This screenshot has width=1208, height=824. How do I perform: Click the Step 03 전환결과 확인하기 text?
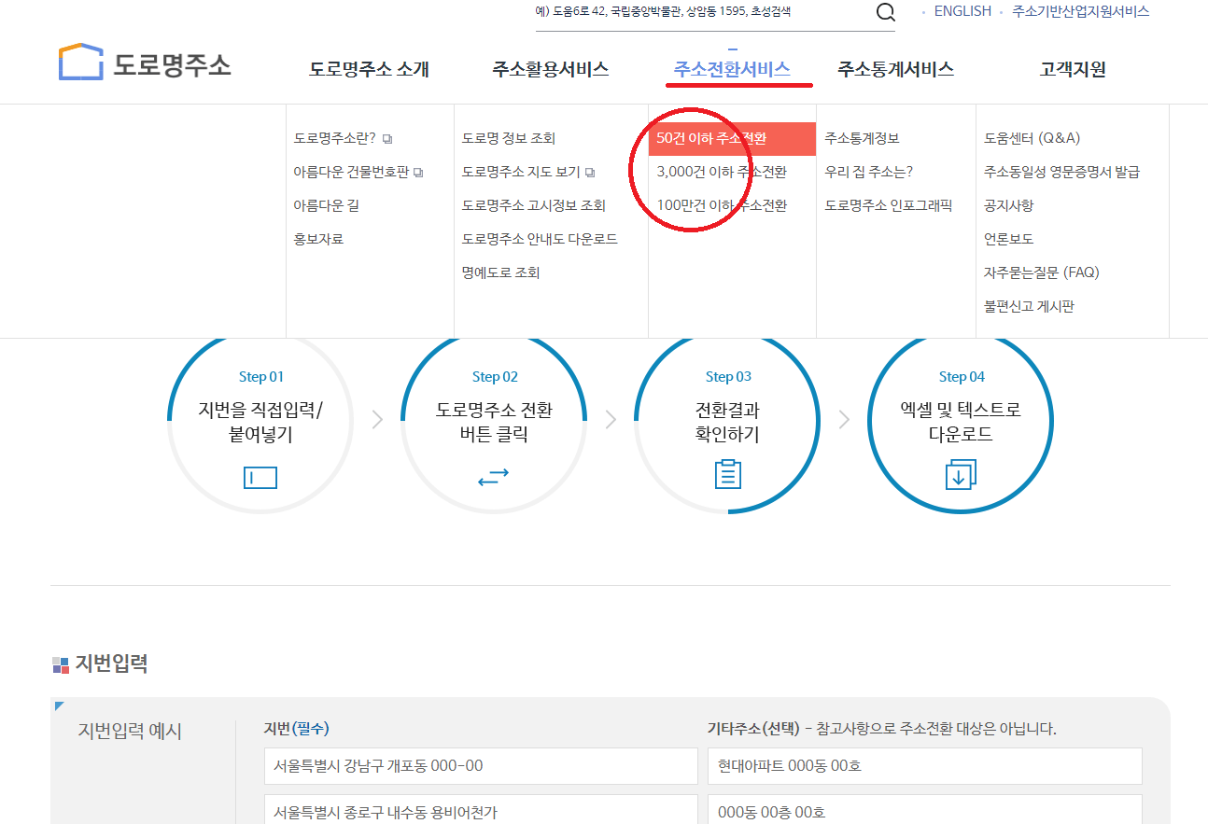pyautogui.click(x=727, y=422)
